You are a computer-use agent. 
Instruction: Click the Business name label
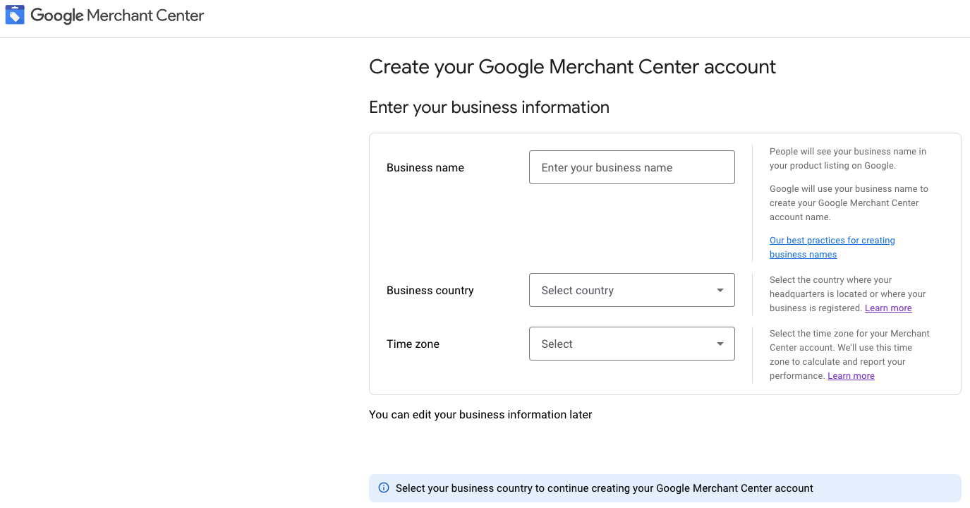pos(425,167)
